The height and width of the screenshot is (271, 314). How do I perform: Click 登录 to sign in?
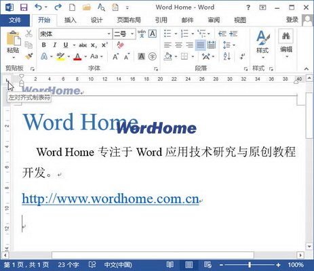pyautogui.click(x=292, y=20)
